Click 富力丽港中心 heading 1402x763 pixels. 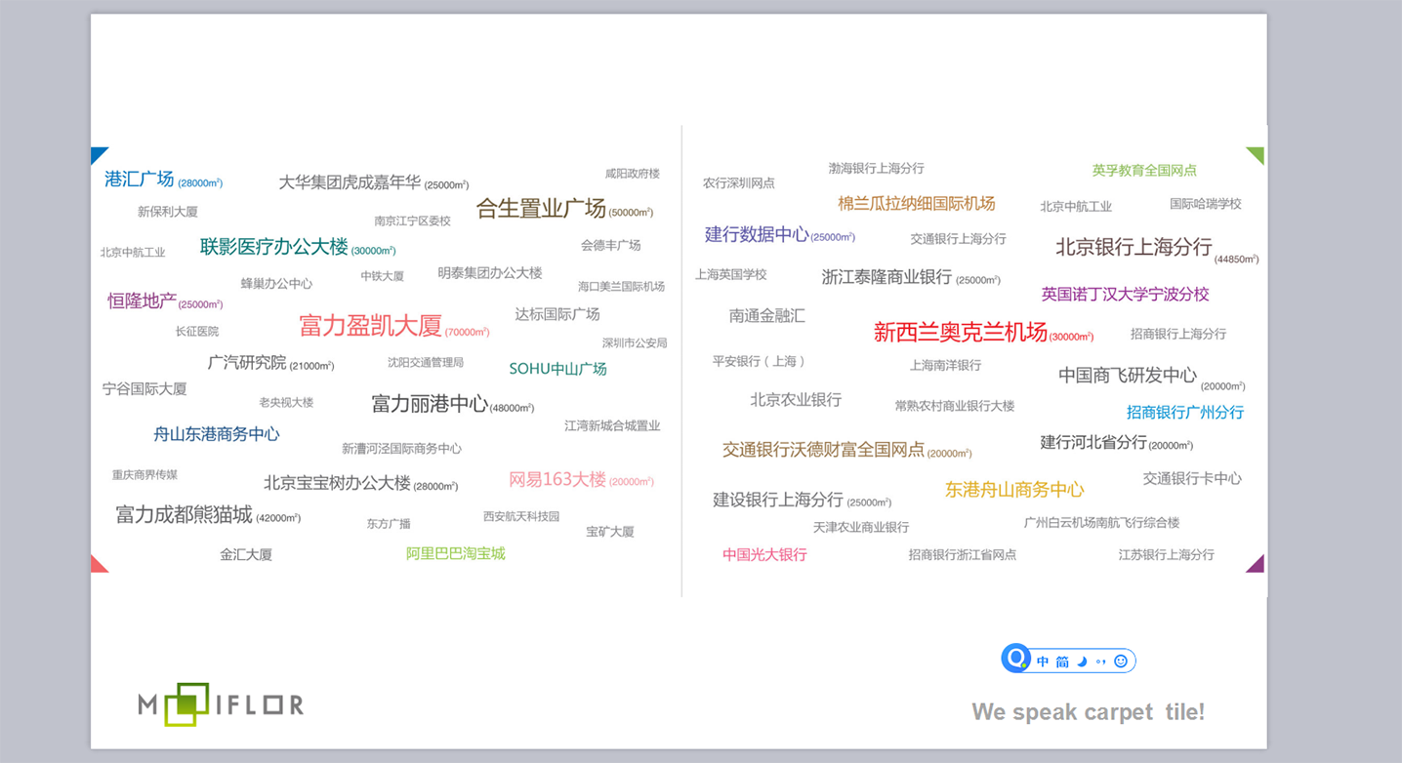pos(430,404)
